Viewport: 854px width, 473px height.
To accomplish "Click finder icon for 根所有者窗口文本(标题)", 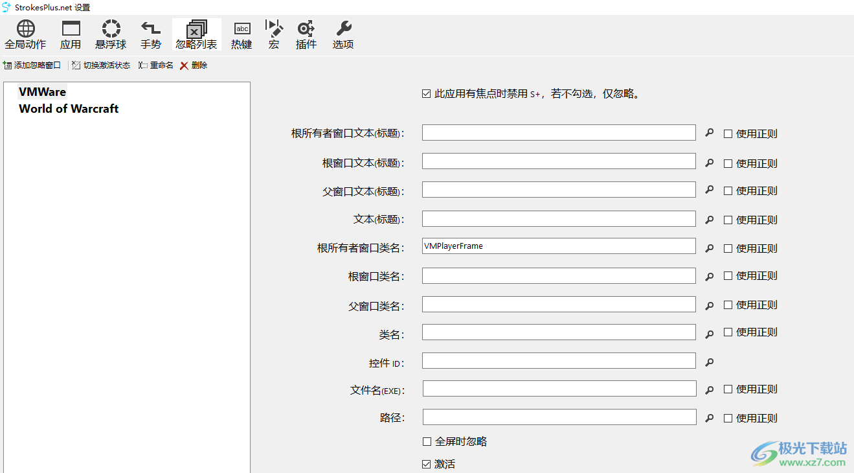I will click(709, 133).
